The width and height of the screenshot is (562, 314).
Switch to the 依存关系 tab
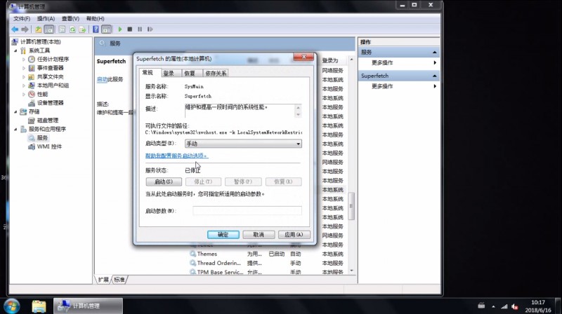tap(216, 74)
